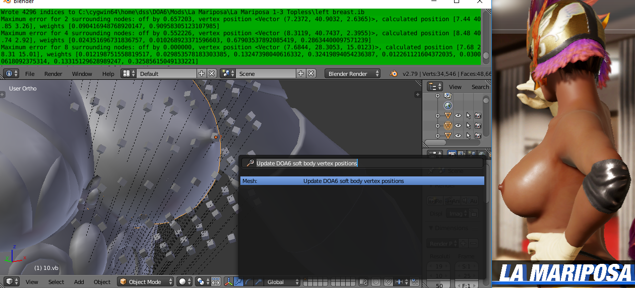
Task: Toggle selectability arrow of the second mesh object
Action: 468,126
